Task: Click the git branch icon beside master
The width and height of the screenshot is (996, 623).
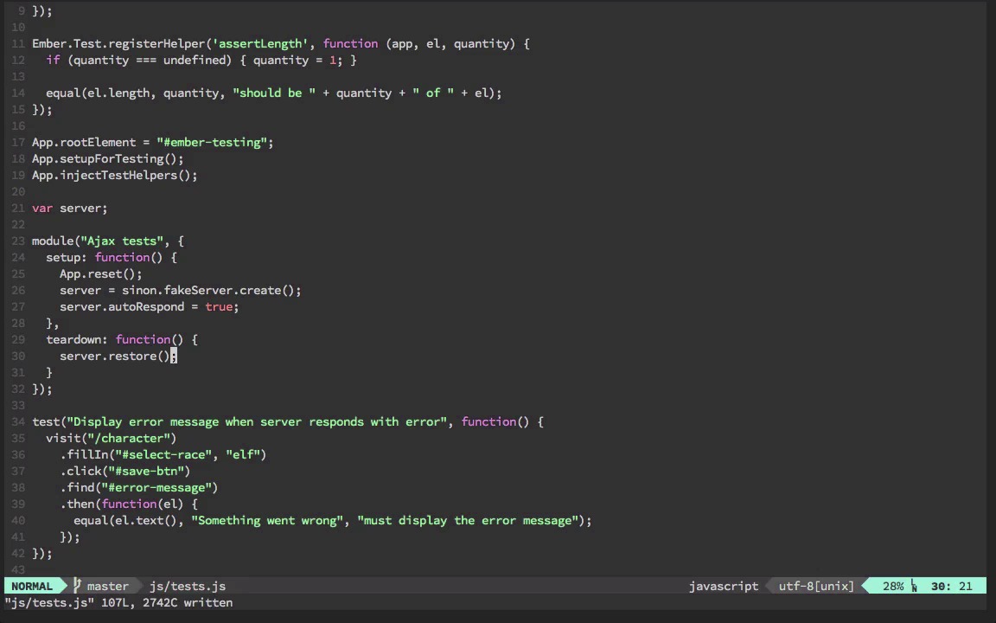Action: [77, 586]
